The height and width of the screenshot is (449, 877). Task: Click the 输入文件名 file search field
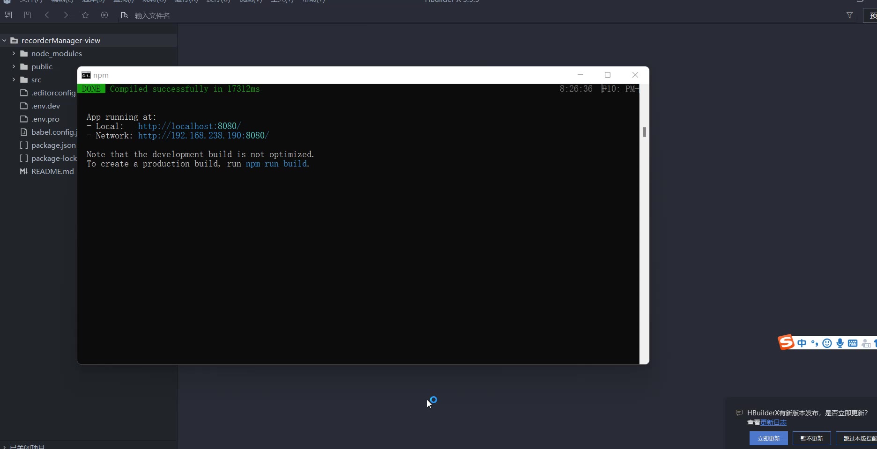click(x=152, y=15)
